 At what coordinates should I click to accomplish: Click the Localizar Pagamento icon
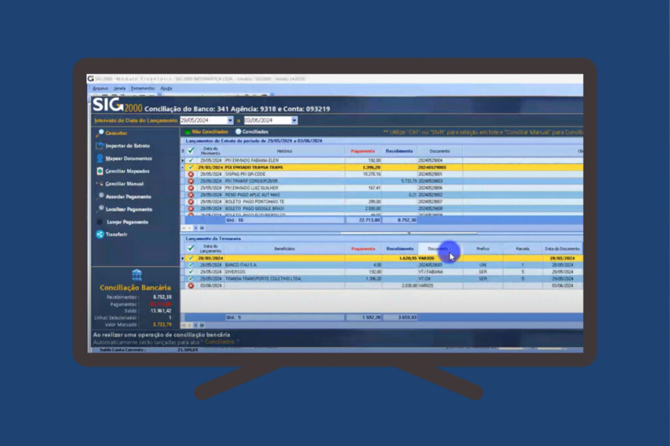coord(100,209)
